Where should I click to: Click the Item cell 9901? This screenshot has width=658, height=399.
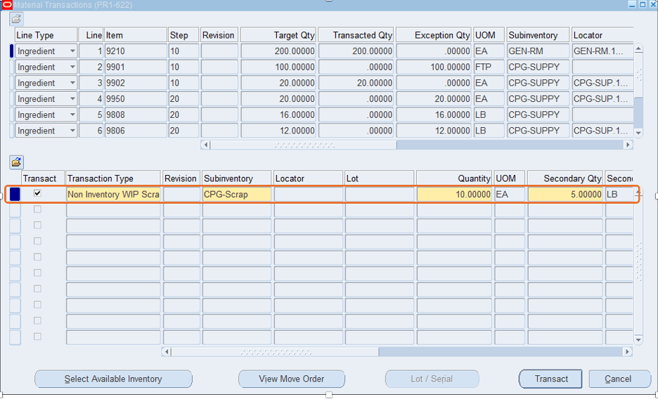point(136,67)
